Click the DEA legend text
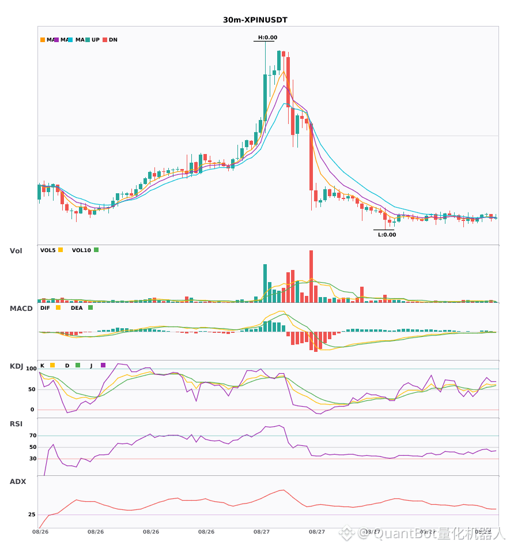Image resolution: width=510 pixels, height=548 pixels. (x=77, y=308)
